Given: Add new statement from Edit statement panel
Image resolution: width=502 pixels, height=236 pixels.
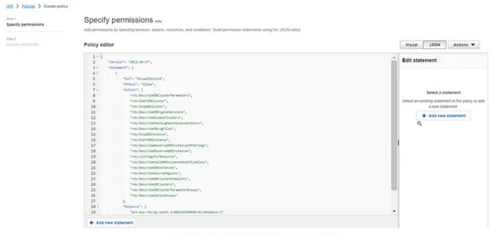Looking at the screenshot, I should [x=443, y=116].
